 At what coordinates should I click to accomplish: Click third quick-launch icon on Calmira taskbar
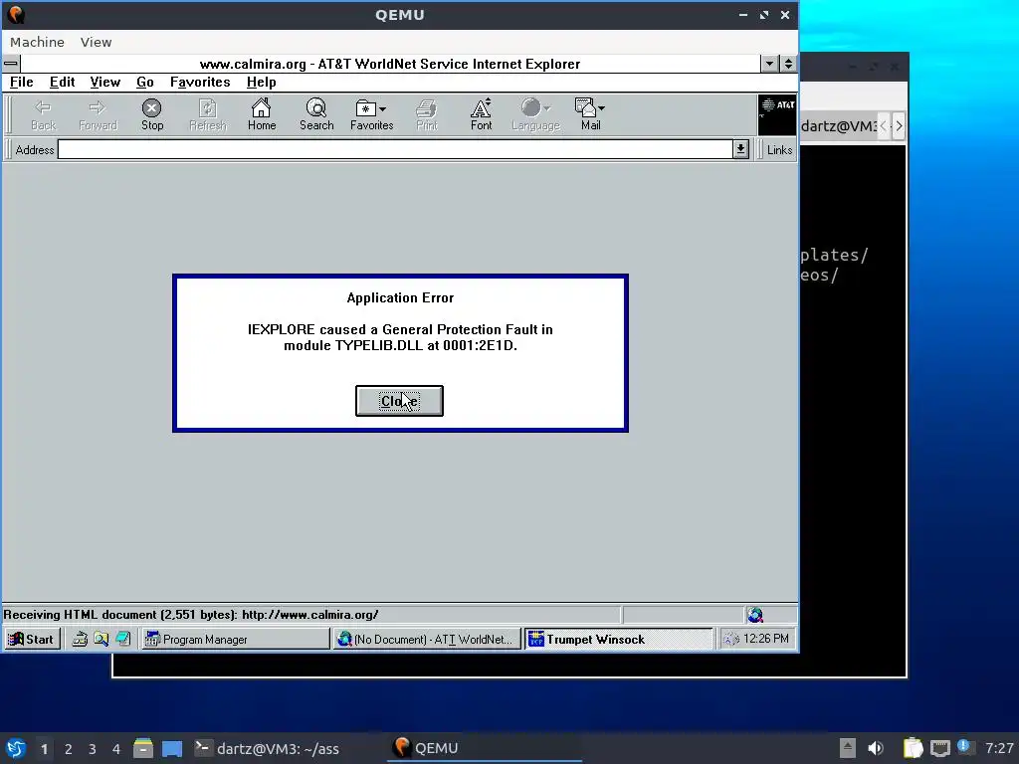pyautogui.click(x=122, y=640)
